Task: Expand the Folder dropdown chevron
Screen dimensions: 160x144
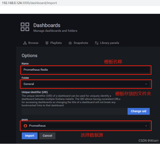Action: pos(146,84)
